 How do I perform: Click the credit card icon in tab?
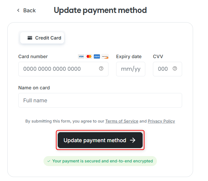(30, 38)
